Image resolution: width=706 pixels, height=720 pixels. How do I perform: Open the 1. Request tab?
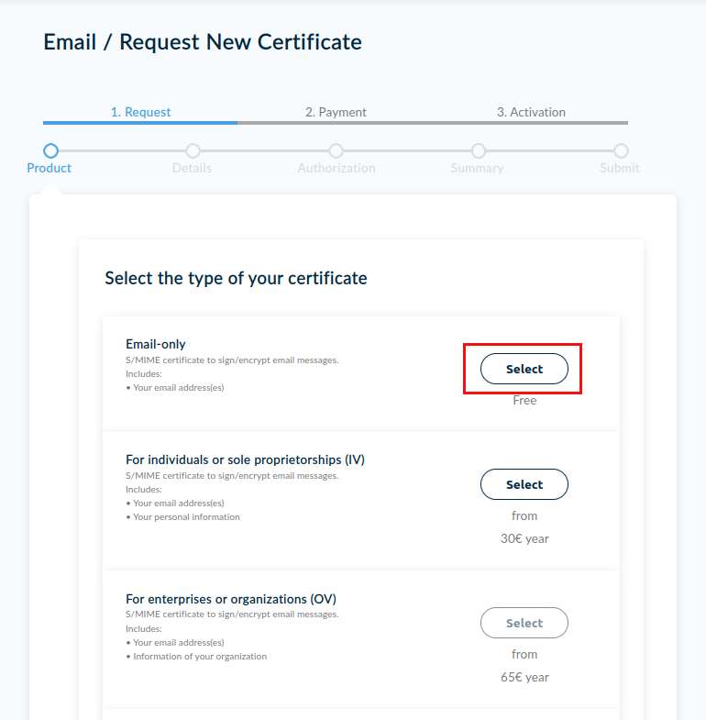coord(140,112)
